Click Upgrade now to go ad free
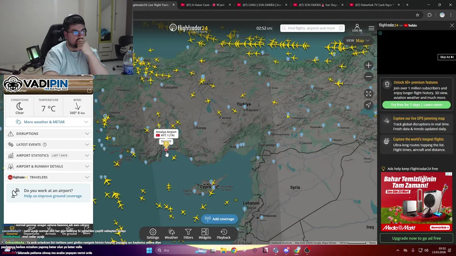The height and width of the screenshot is (256, 456). click(x=416, y=238)
